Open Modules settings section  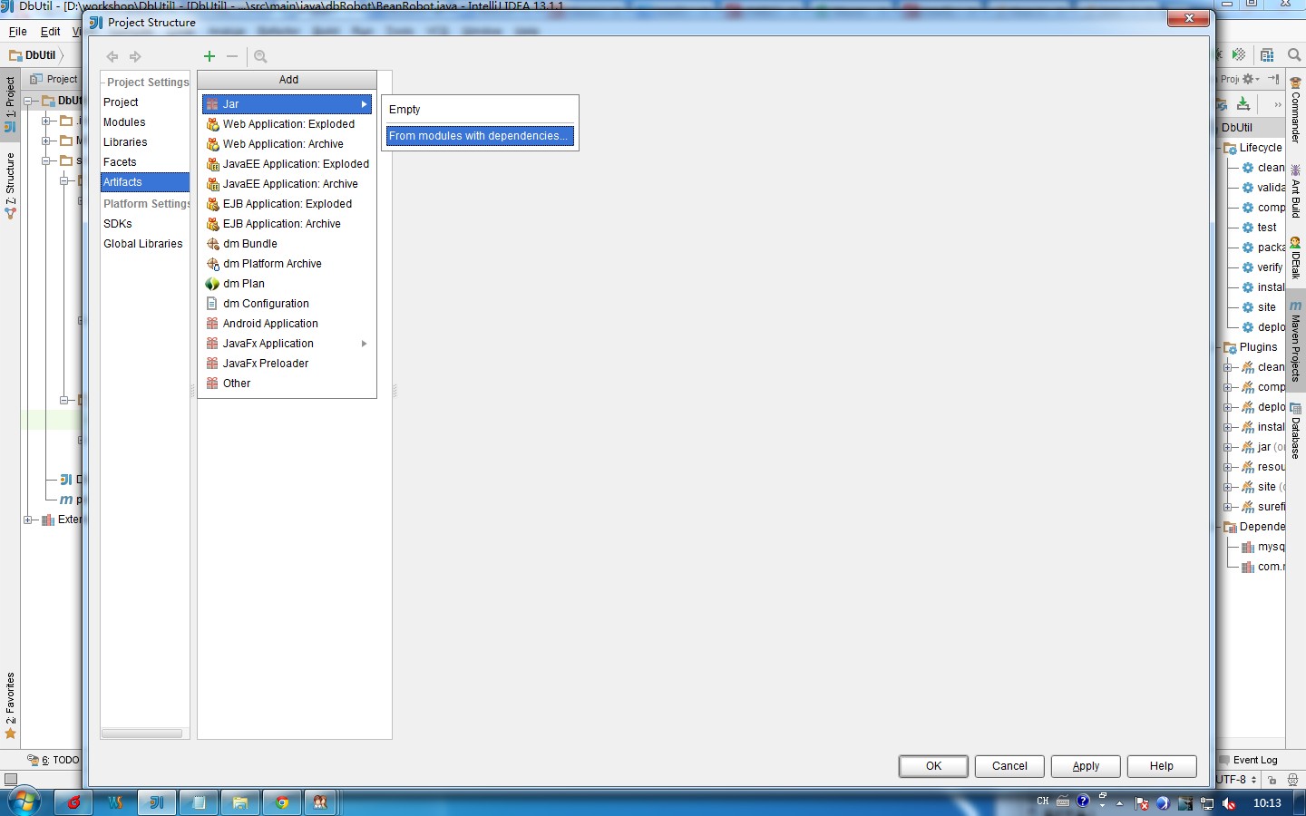pos(145,122)
